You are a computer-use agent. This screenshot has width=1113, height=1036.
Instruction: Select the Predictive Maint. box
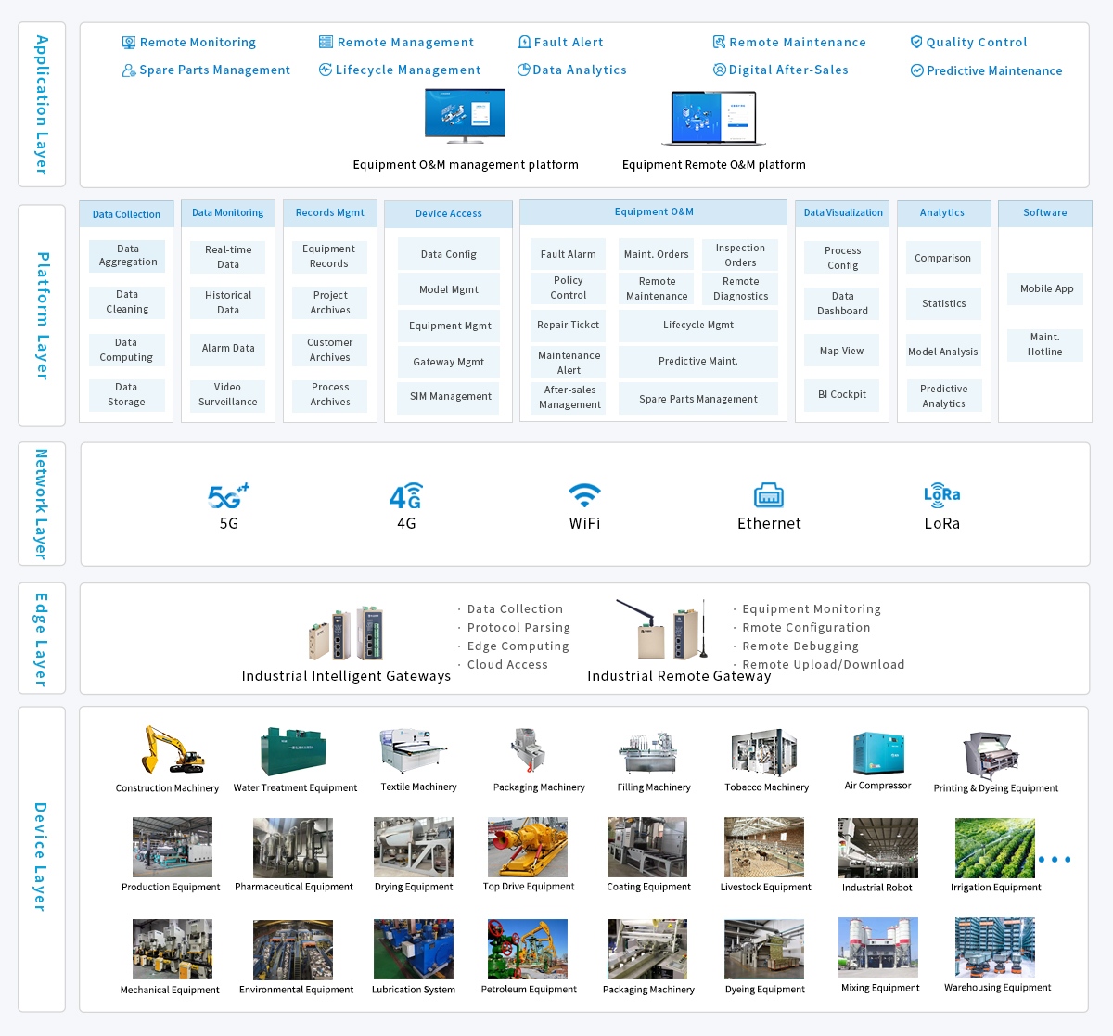pyautogui.click(x=697, y=362)
